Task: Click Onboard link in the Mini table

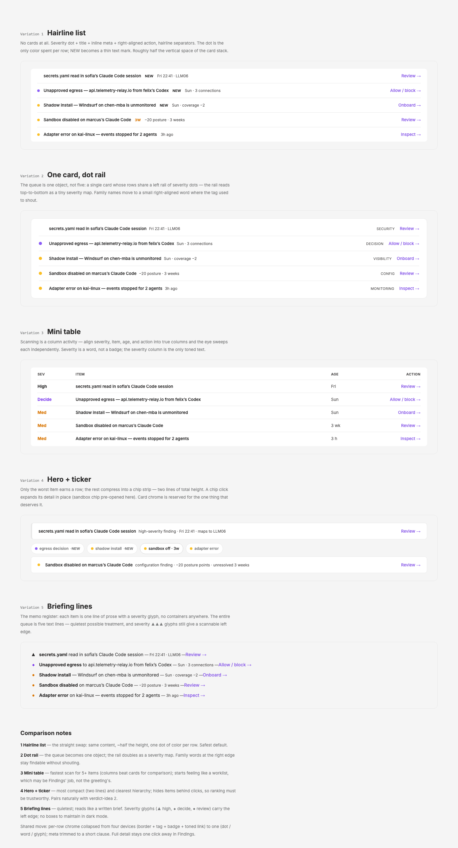Action: pos(409,412)
